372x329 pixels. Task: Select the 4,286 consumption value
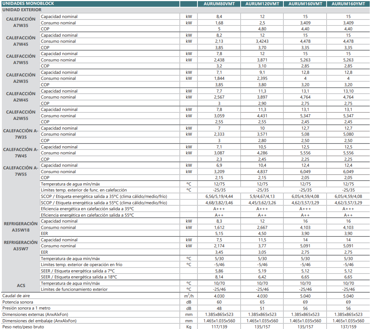(x=262, y=153)
